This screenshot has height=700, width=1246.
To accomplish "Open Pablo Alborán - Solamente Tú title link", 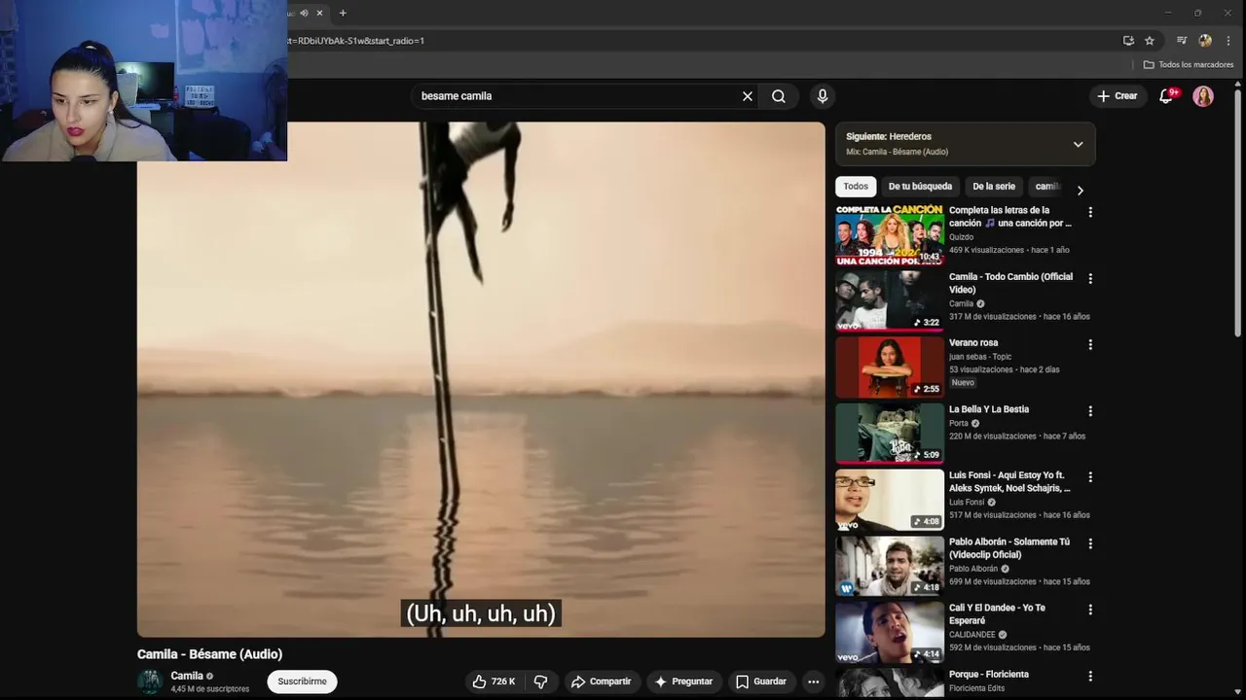I will [x=1009, y=548].
